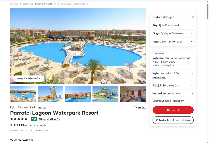Open the Kiedy date range picker

pyautogui.click(x=173, y=42)
